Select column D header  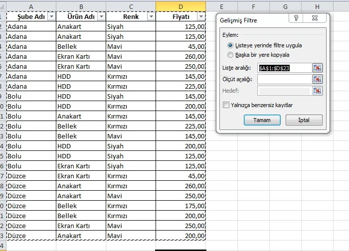pos(180,6)
